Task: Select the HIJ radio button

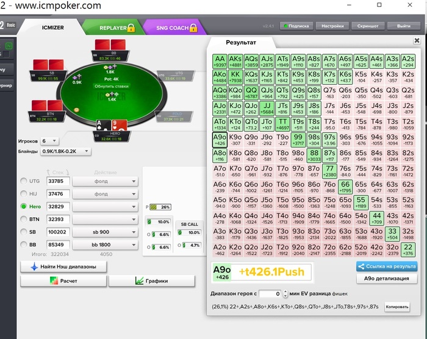Action: [24, 194]
